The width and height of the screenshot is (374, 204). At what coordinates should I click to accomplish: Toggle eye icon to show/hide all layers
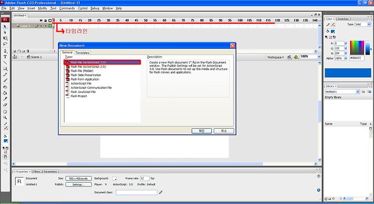41,20
